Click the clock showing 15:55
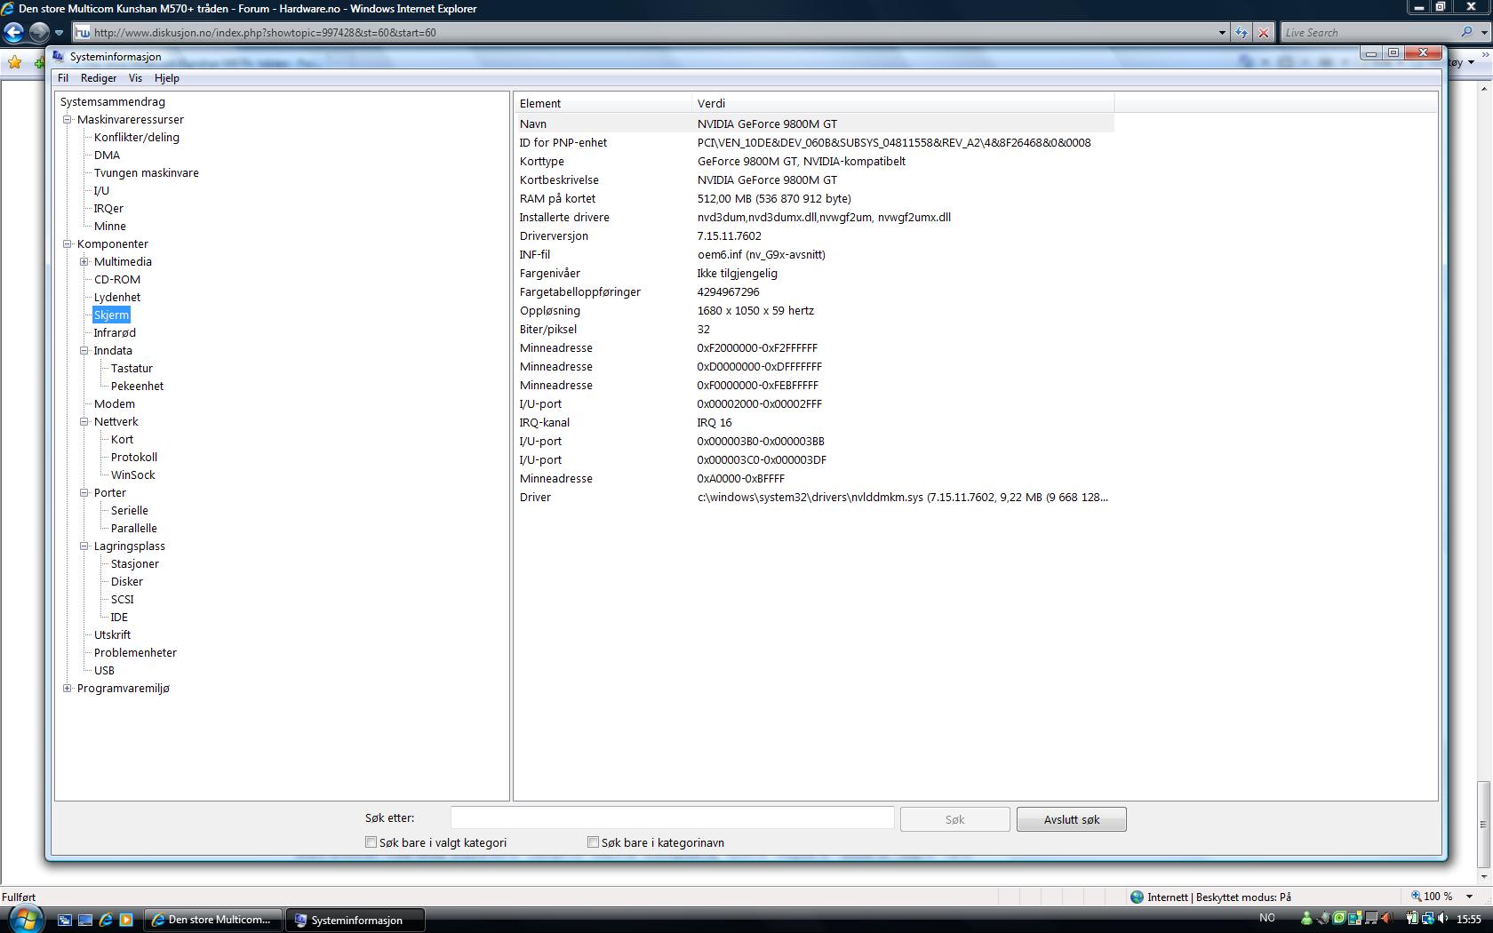 click(x=1469, y=919)
